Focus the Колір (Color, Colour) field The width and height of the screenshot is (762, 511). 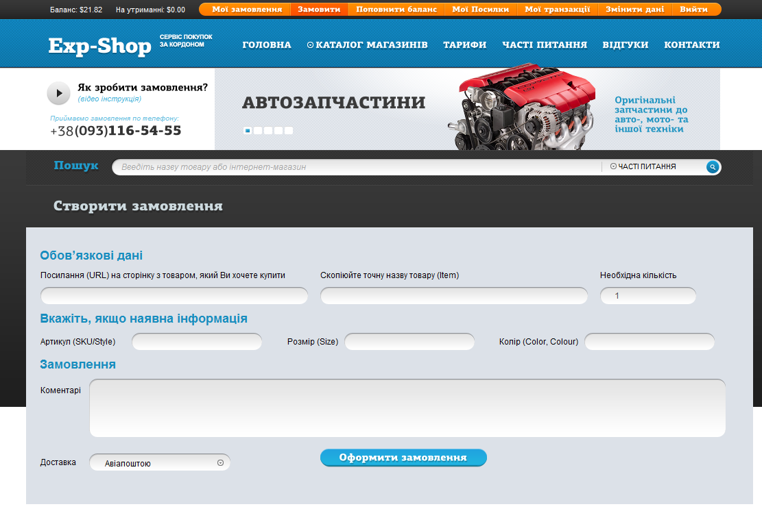coord(650,342)
